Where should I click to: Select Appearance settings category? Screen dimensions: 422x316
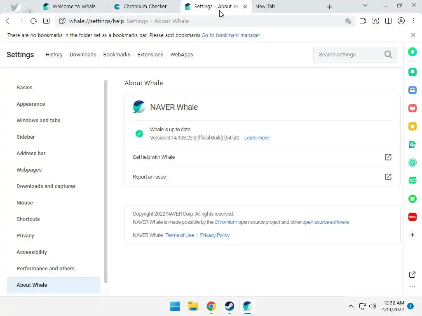pyautogui.click(x=54, y=104)
